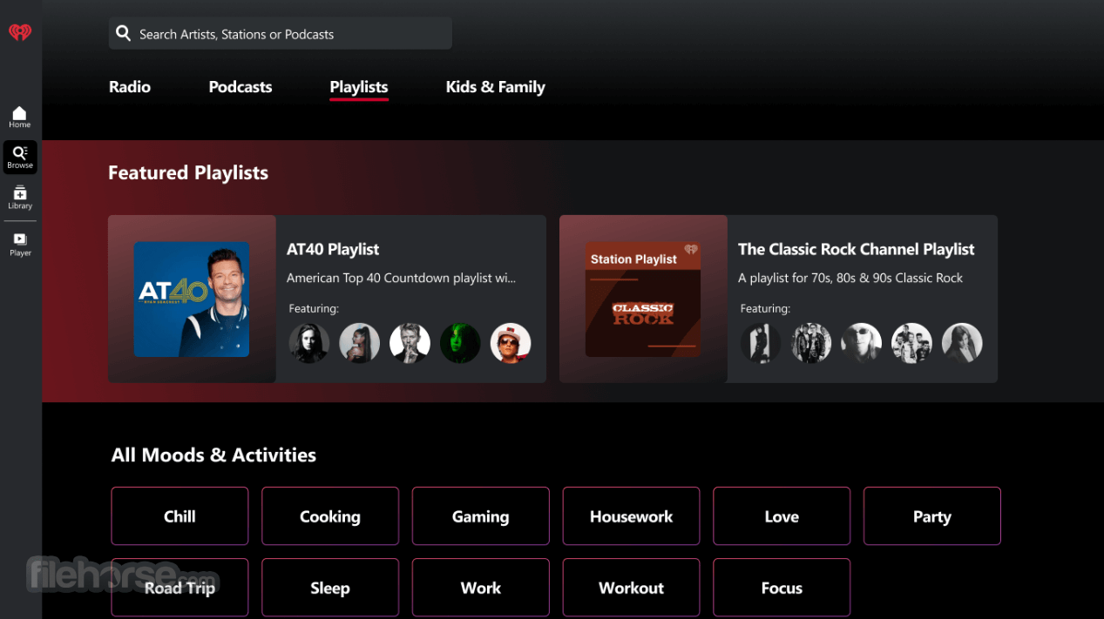The height and width of the screenshot is (619, 1104).
Task: Pick the Gaming activity button
Action: coord(481,516)
